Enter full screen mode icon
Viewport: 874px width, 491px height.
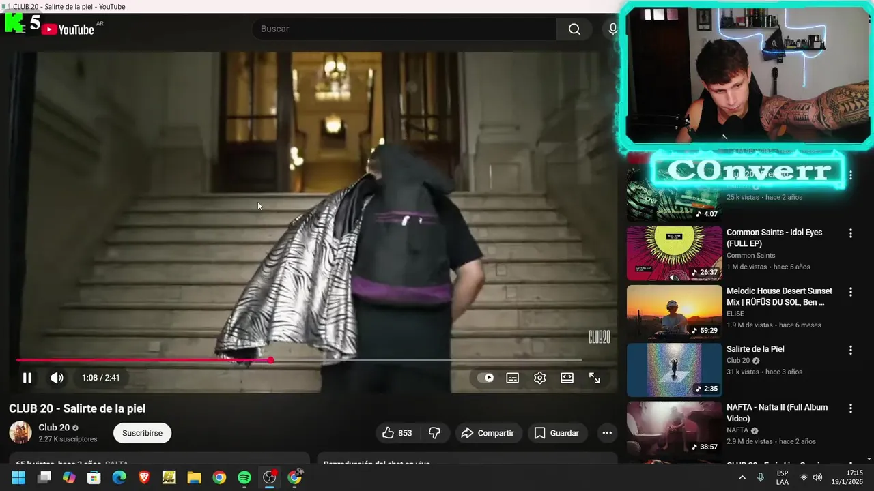tap(595, 378)
